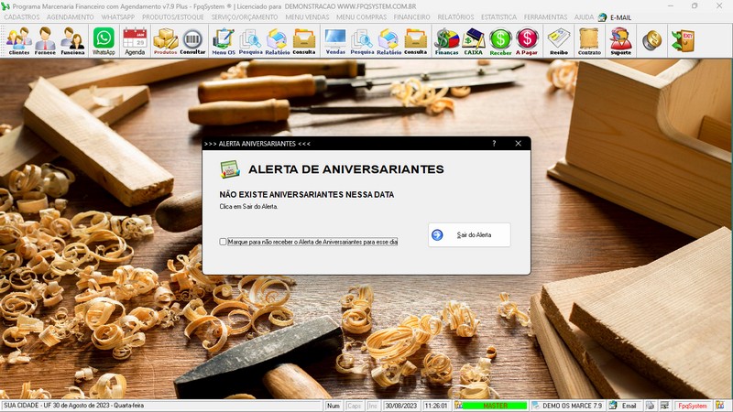This screenshot has height=412, width=733.
Task: Click Pesquisa icon next to Menu OS
Action: pos(250,40)
